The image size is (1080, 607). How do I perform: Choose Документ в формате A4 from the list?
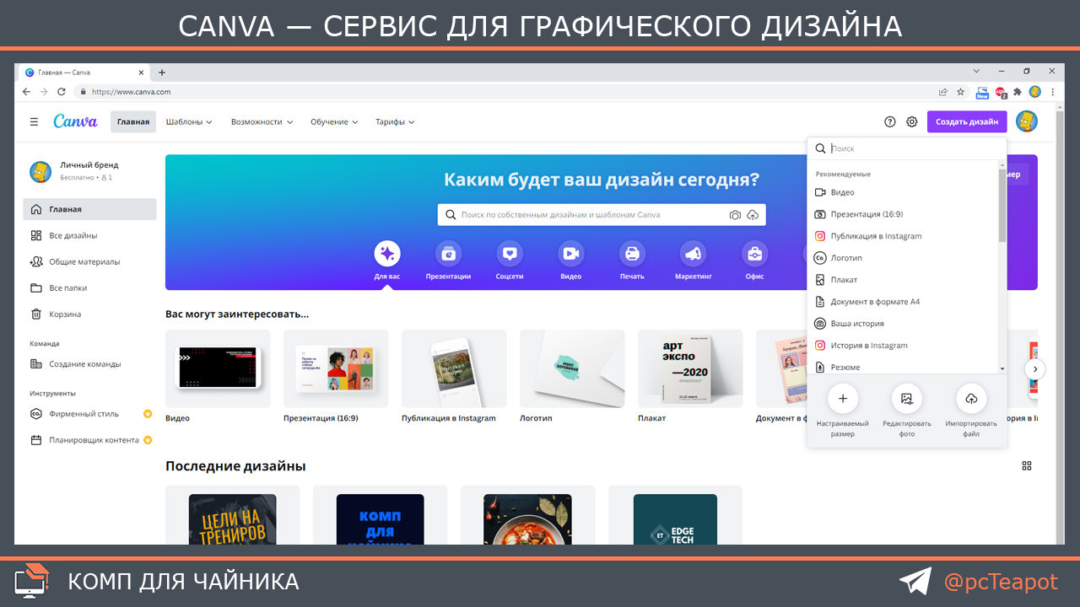click(903, 302)
